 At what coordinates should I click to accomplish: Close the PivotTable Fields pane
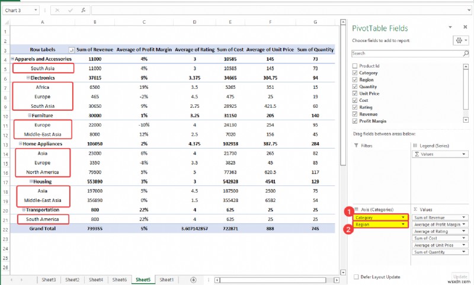click(x=465, y=27)
